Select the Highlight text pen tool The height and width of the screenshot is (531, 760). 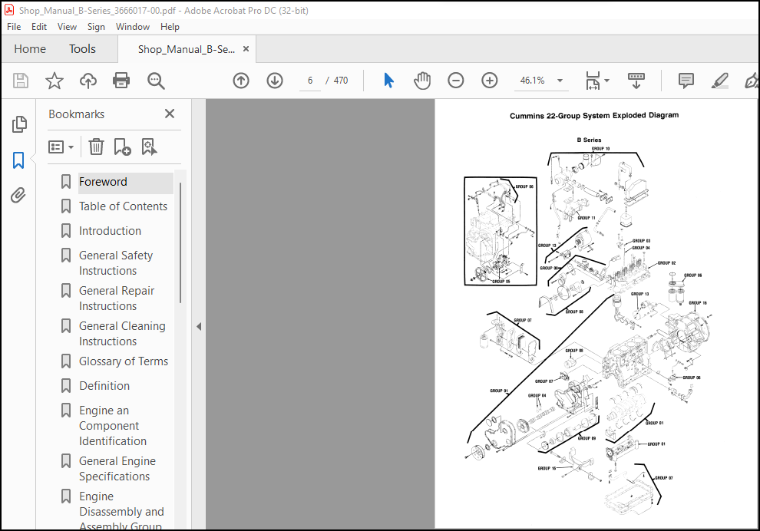coord(720,81)
